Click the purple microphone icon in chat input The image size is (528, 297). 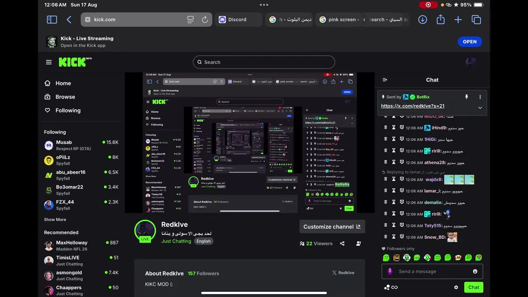click(x=390, y=271)
